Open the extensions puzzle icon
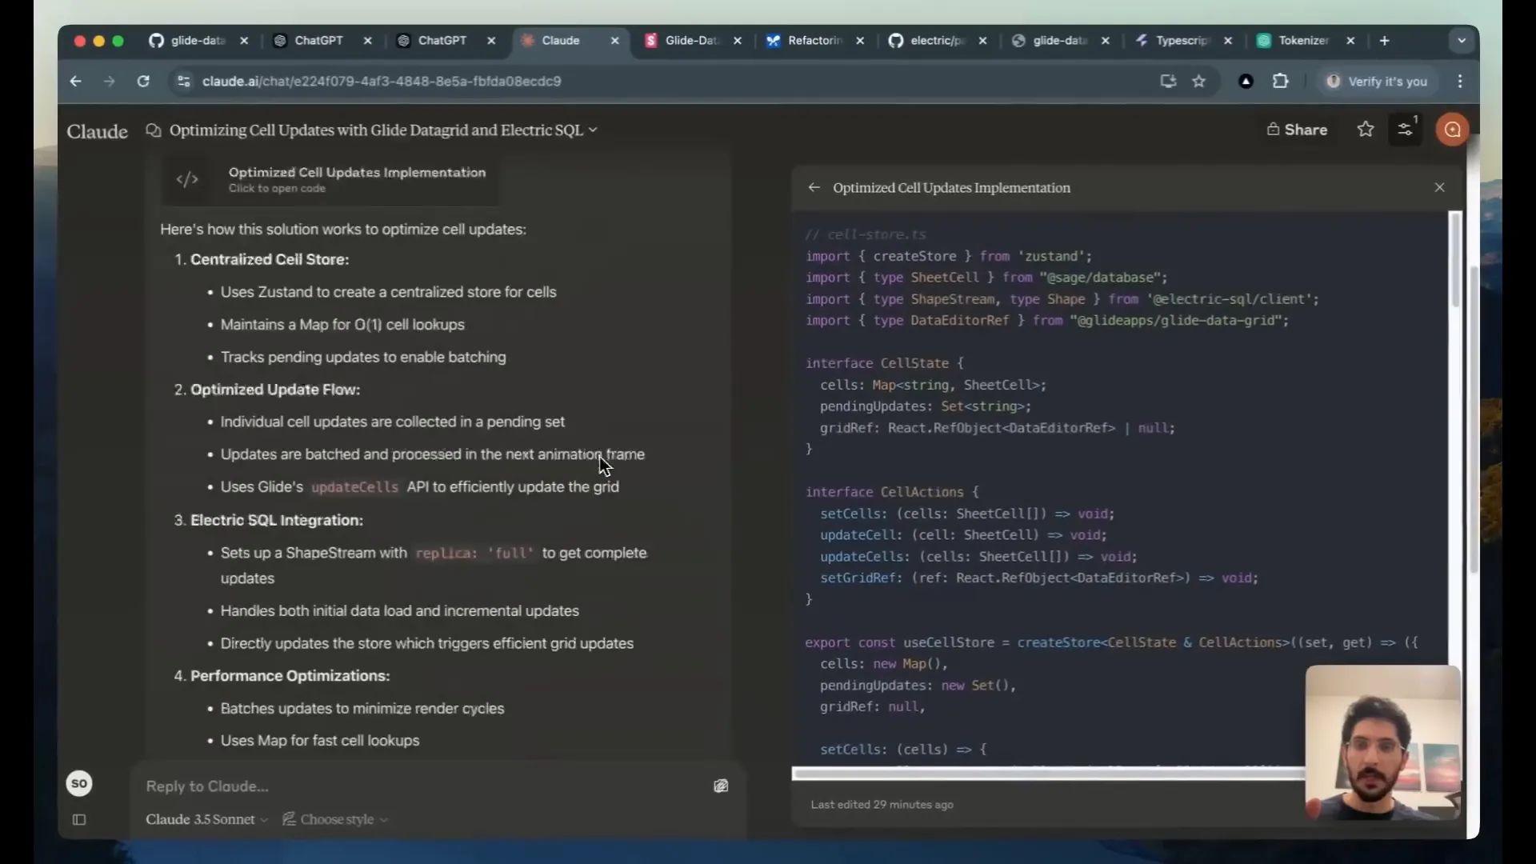1536x864 pixels. [1281, 81]
